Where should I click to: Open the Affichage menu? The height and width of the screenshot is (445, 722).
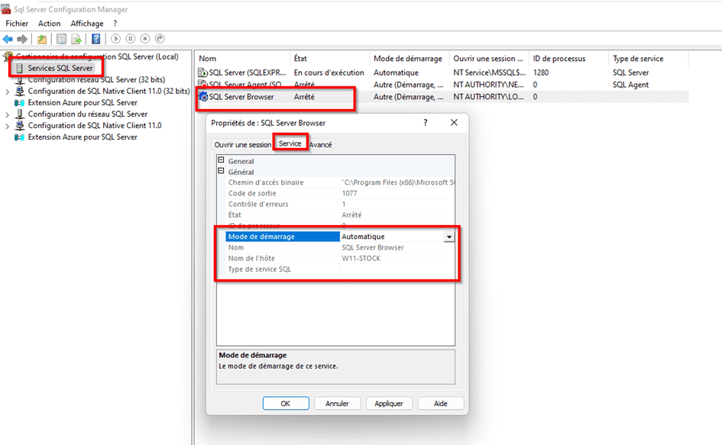tap(87, 24)
